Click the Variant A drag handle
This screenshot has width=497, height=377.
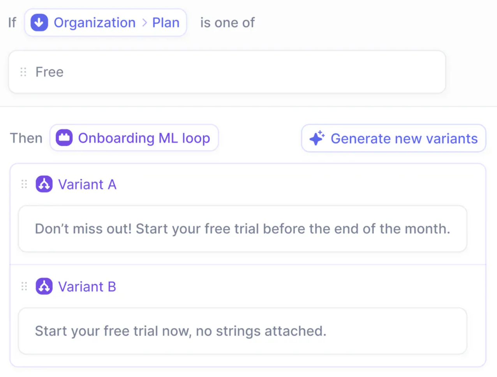pyautogui.click(x=24, y=184)
